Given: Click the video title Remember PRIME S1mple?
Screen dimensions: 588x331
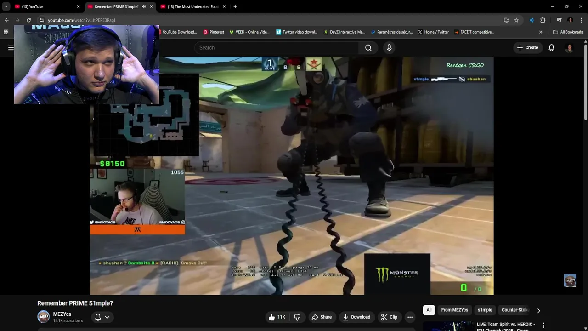Looking at the screenshot, I should click(75, 303).
